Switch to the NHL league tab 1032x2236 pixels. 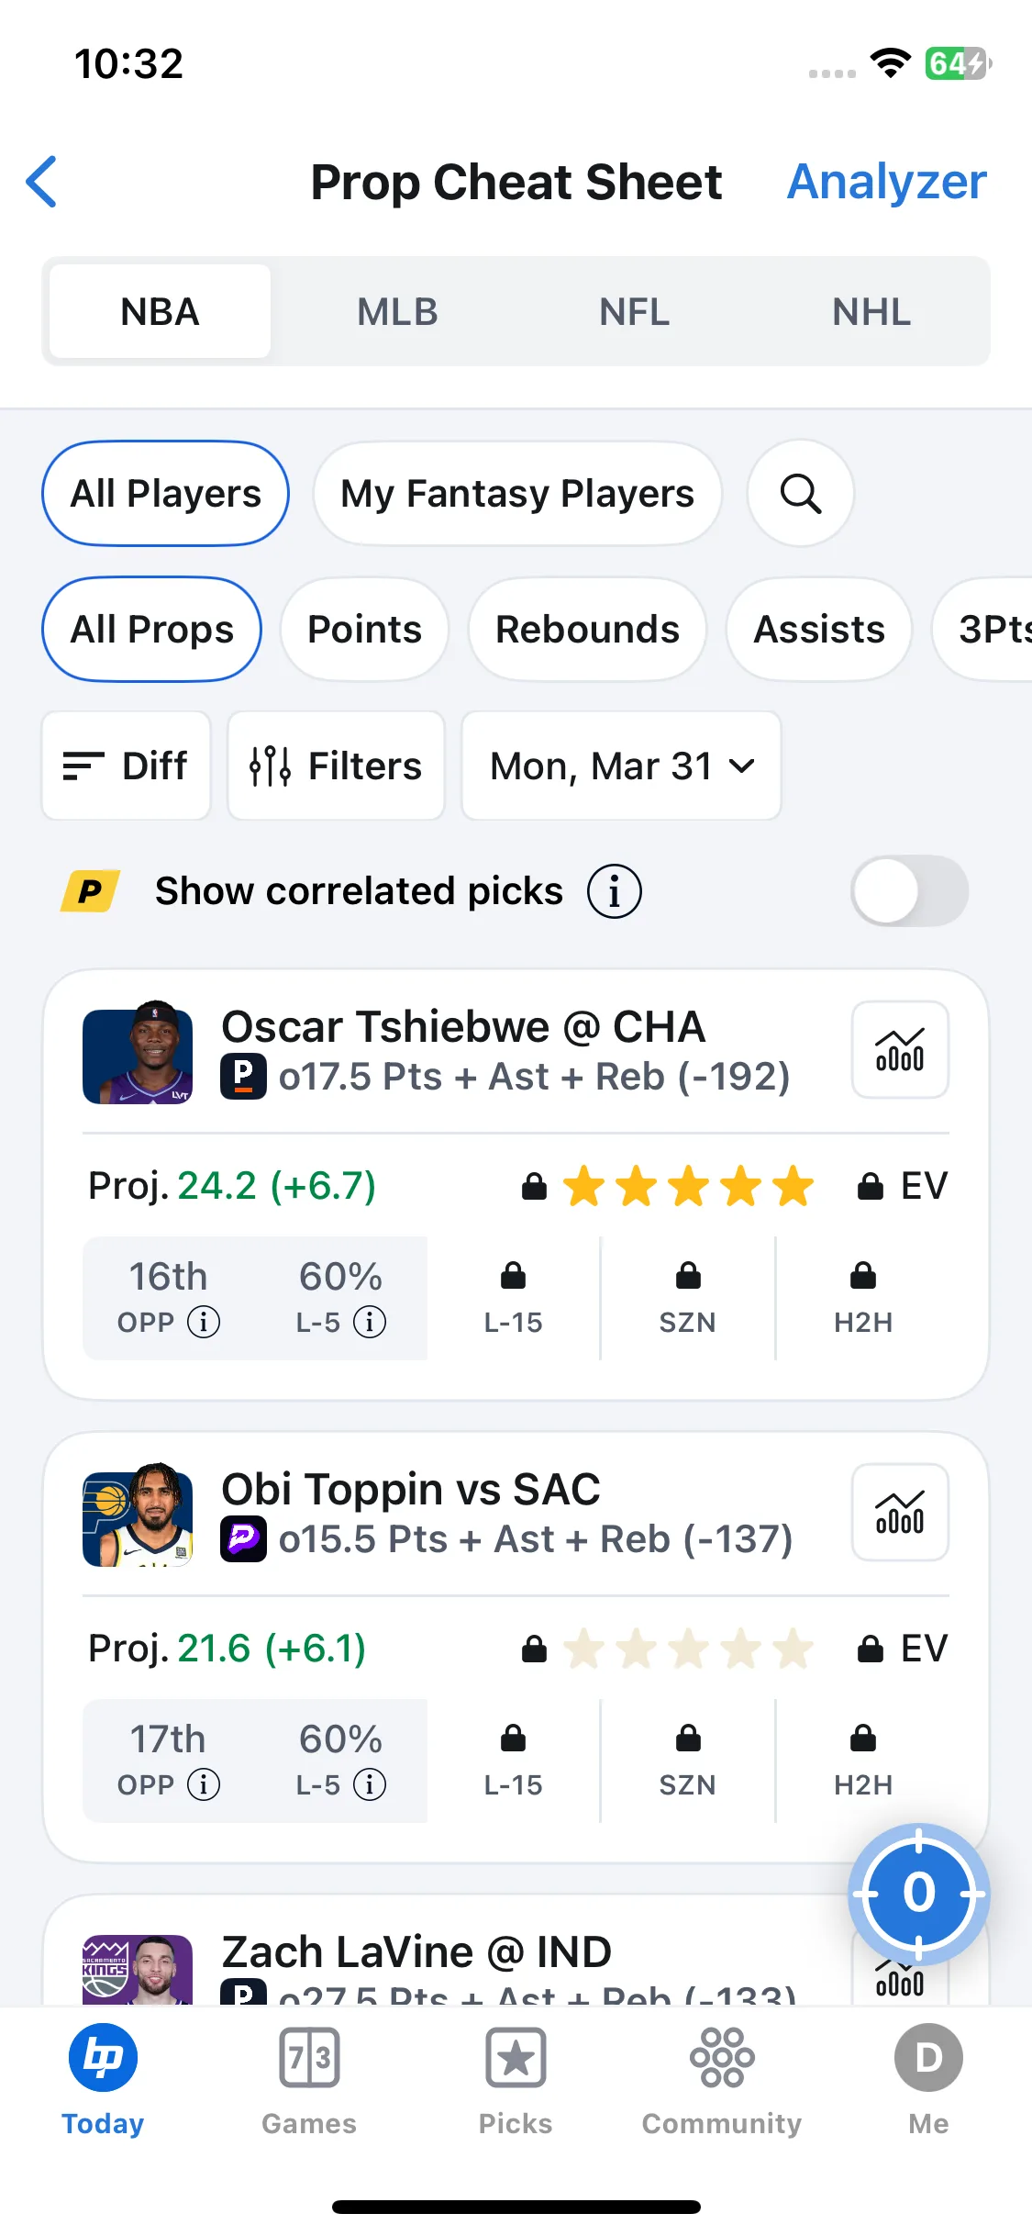(871, 312)
